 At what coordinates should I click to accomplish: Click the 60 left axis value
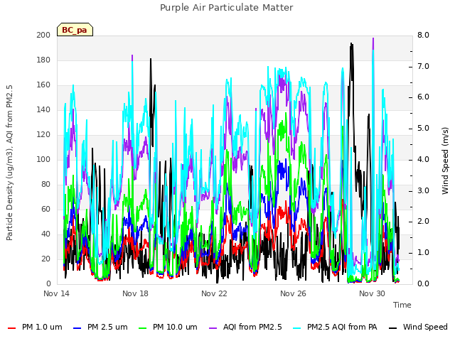point(45,210)
